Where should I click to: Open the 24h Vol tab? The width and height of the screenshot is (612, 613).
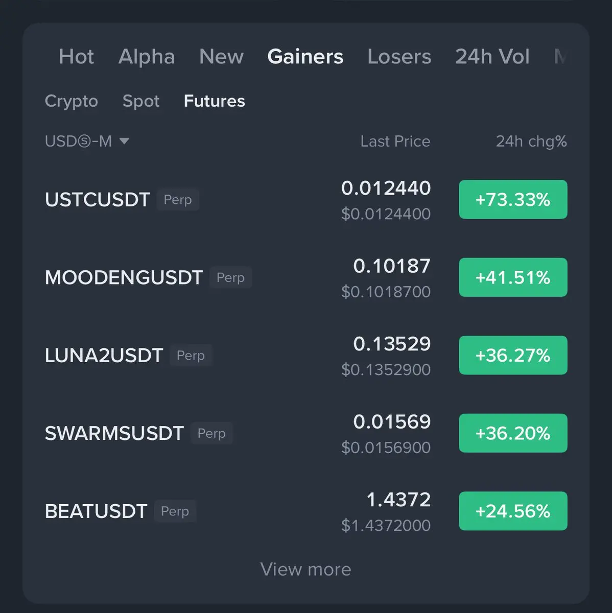point(492,57)
